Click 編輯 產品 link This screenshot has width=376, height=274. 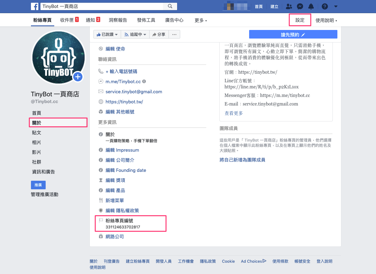(x=115, y=191)
